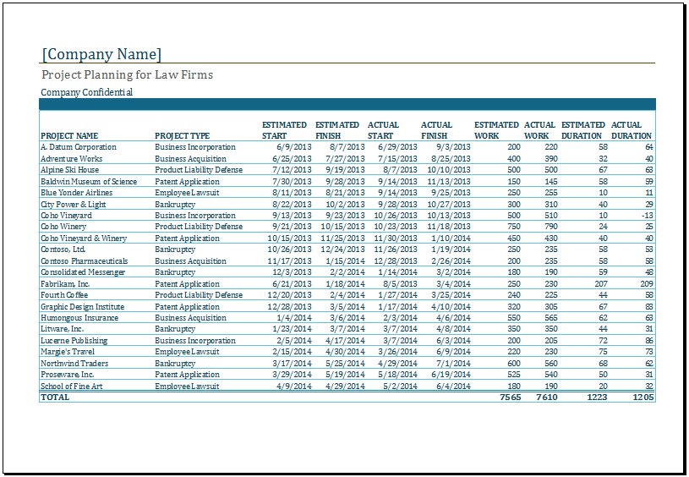Click the -13 actual duration for Coho Vineyard
The image size is (689, 477).
(647, 216)
